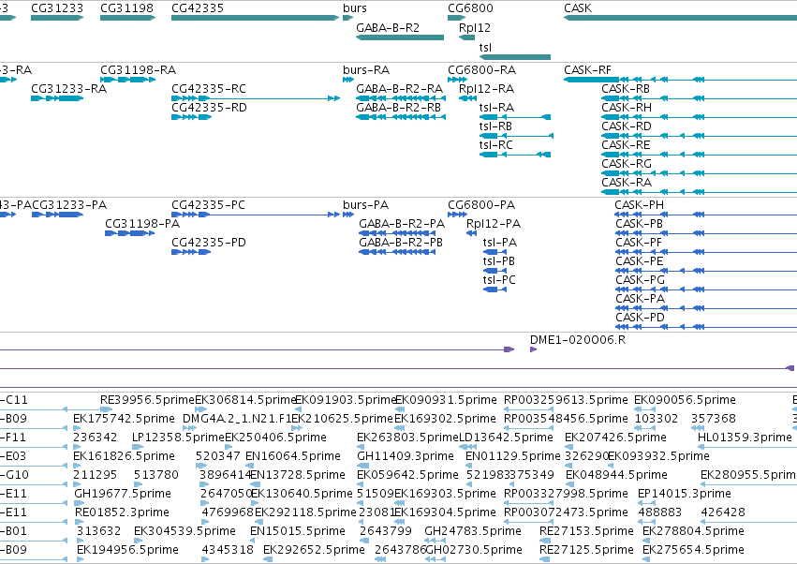Viewport: 797px width, 564px height.
Task: Select transcript label tsl-RC
Action: pyautogui.click(x=496, y=145)
